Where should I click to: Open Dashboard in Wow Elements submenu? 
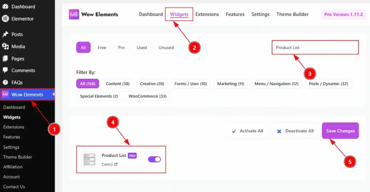coord(14,107)
